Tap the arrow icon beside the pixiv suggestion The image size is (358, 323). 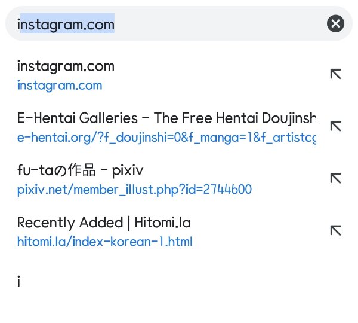[335, 178]
